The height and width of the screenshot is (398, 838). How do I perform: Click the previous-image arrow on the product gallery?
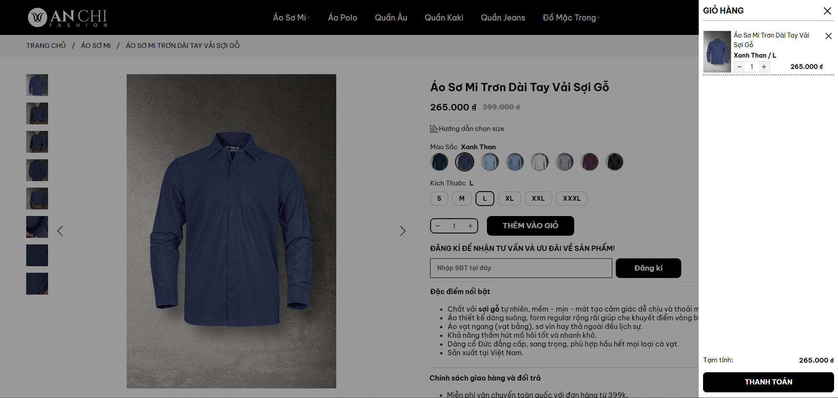(60, 230)
